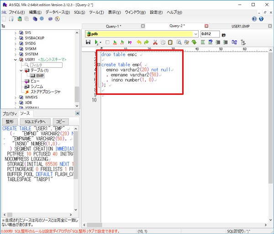
Task: Select the EMP table in tree
Action: pyautogui.click(x=40, y=76)
